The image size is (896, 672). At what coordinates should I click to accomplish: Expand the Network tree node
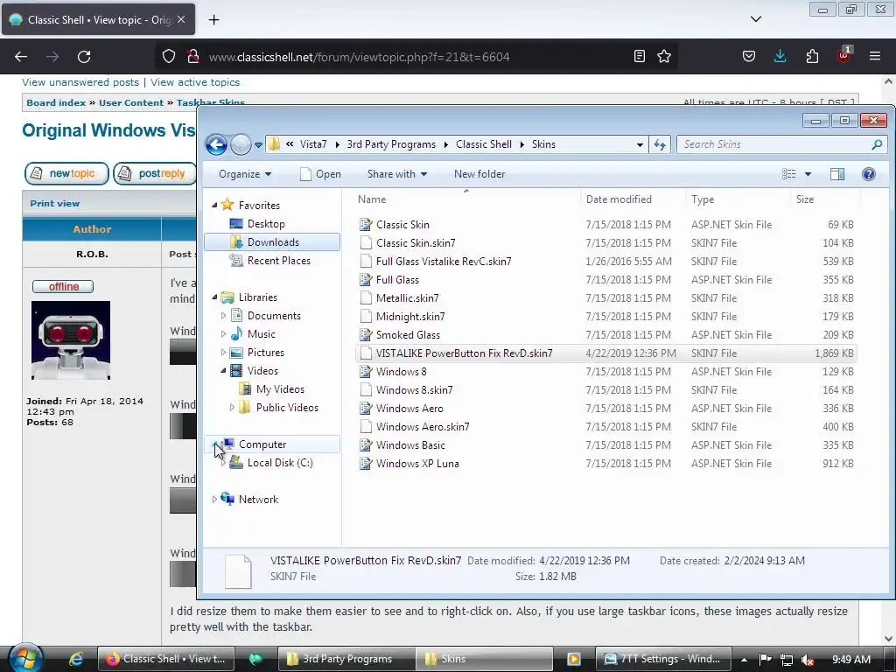(x=215, y=500)
